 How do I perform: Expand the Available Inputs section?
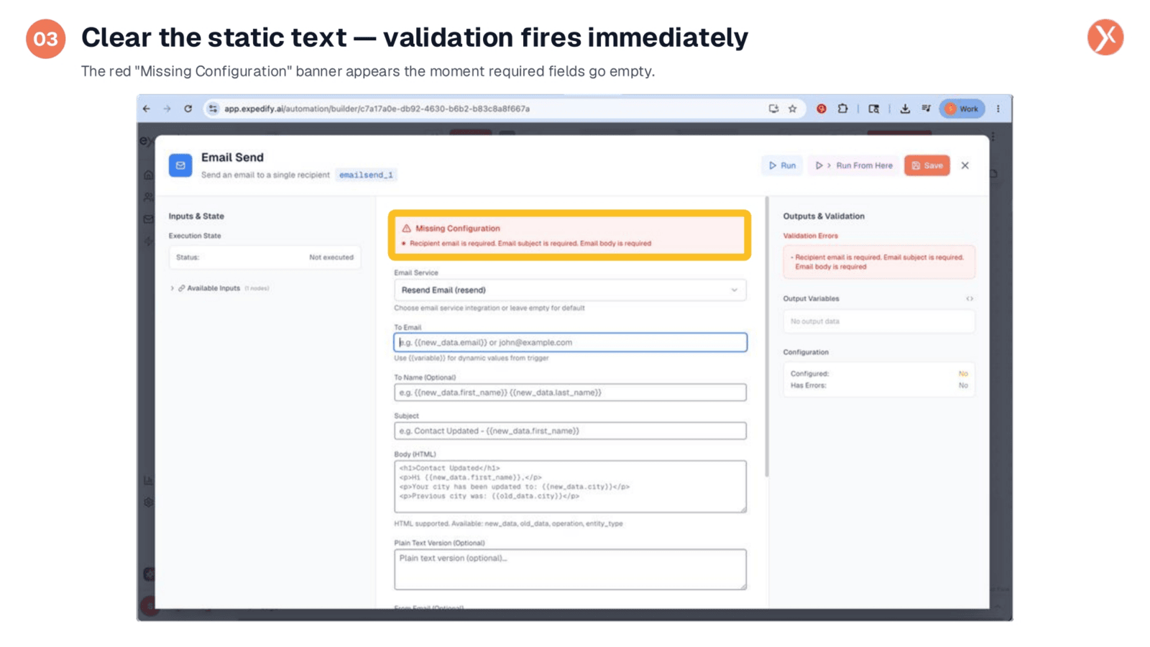click(x=219, y=288)
